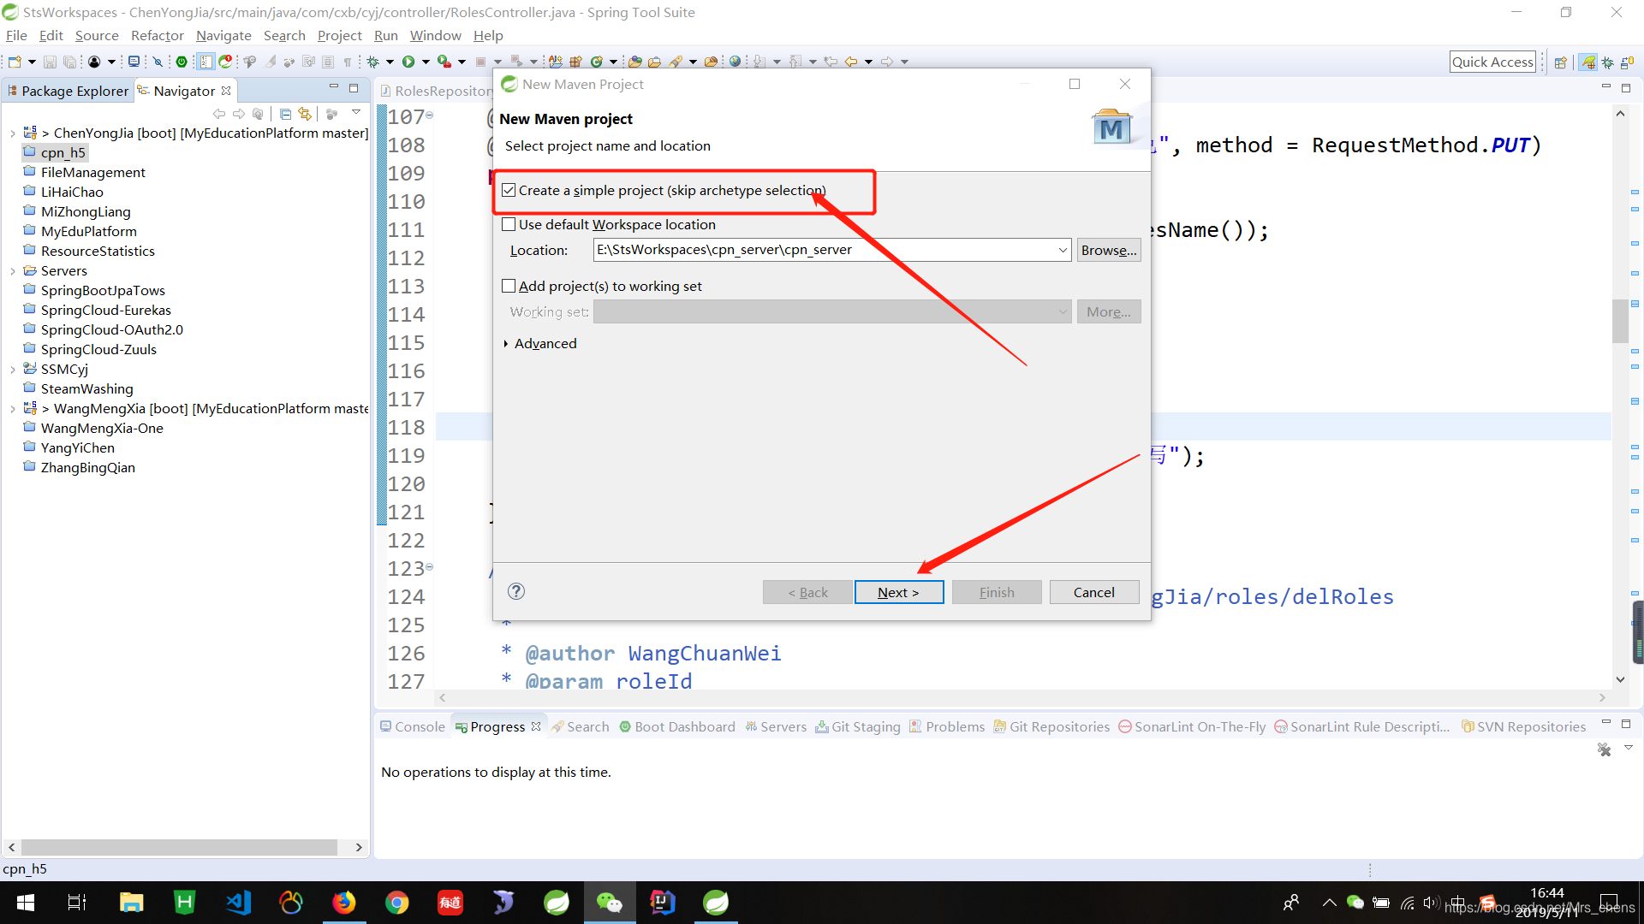This screenshot has height=924, width=1644.
Task: Open Visual Studio Code from taskbar
Action: pyautogui.click(x=237, y=903)
